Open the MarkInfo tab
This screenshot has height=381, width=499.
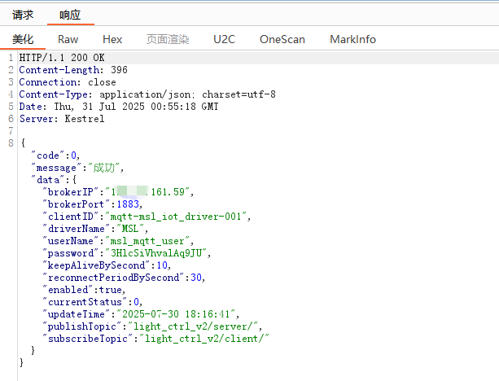click(x=352, y=39)
